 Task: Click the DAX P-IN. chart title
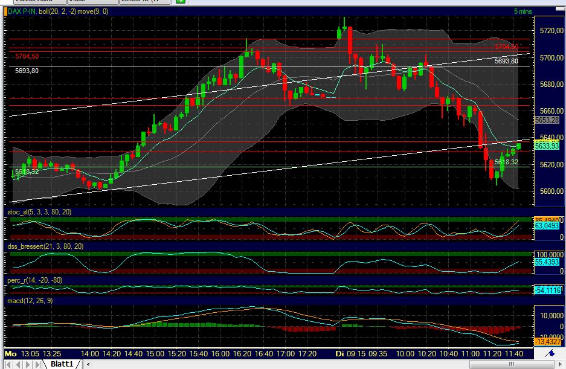coord(22,11)
